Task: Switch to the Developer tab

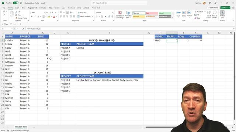Action: pos(71,8)
